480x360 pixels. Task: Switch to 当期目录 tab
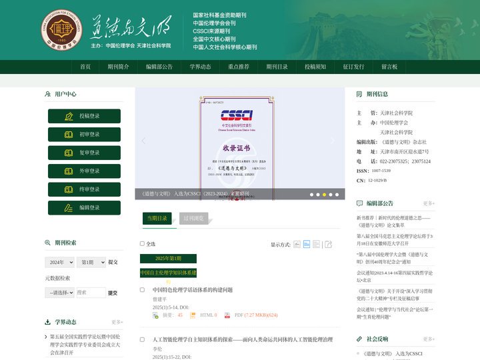(157, 218)
